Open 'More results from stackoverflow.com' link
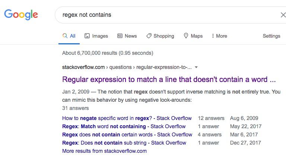Viewport: 286px width, 161px height. coord(104,151)
